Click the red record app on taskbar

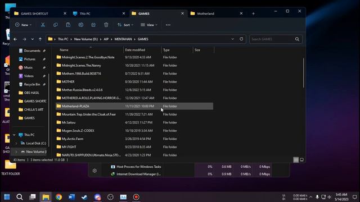click(136, 197)
